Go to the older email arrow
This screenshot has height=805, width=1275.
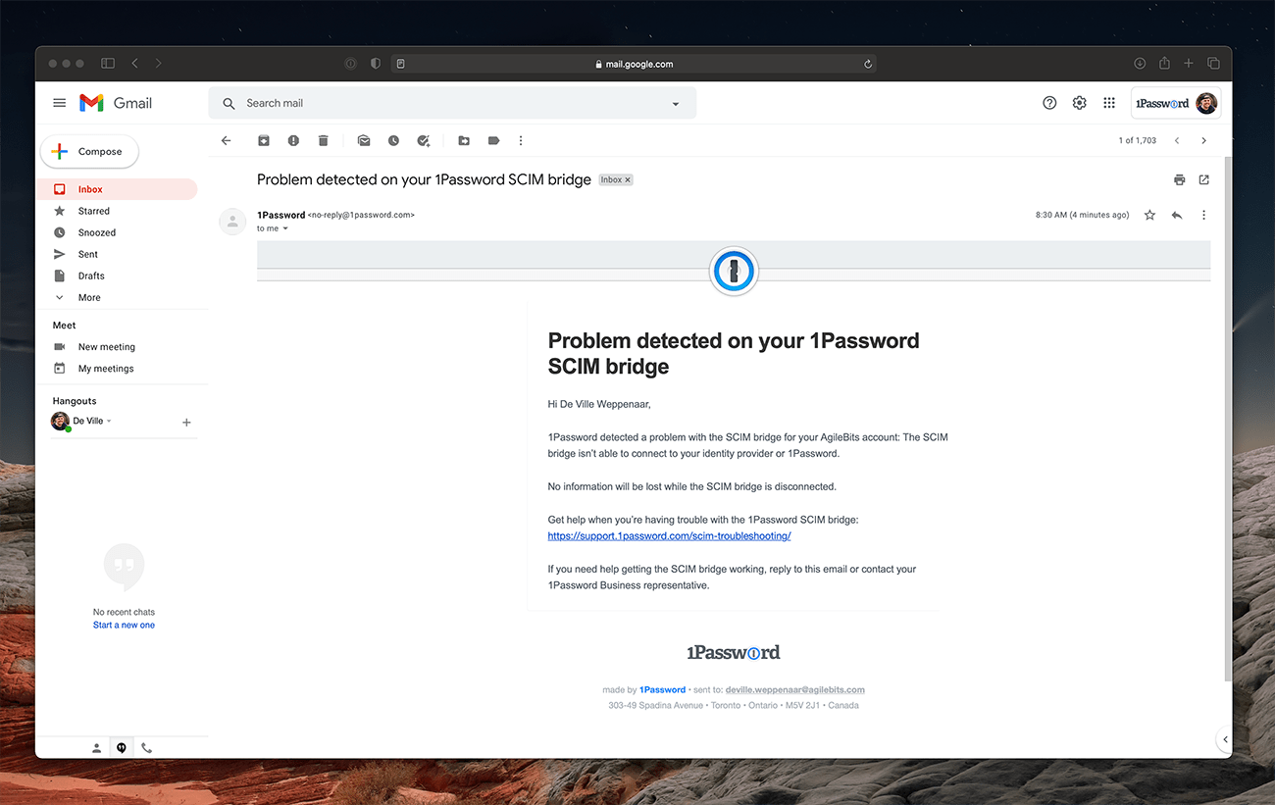pos(1204,141)
